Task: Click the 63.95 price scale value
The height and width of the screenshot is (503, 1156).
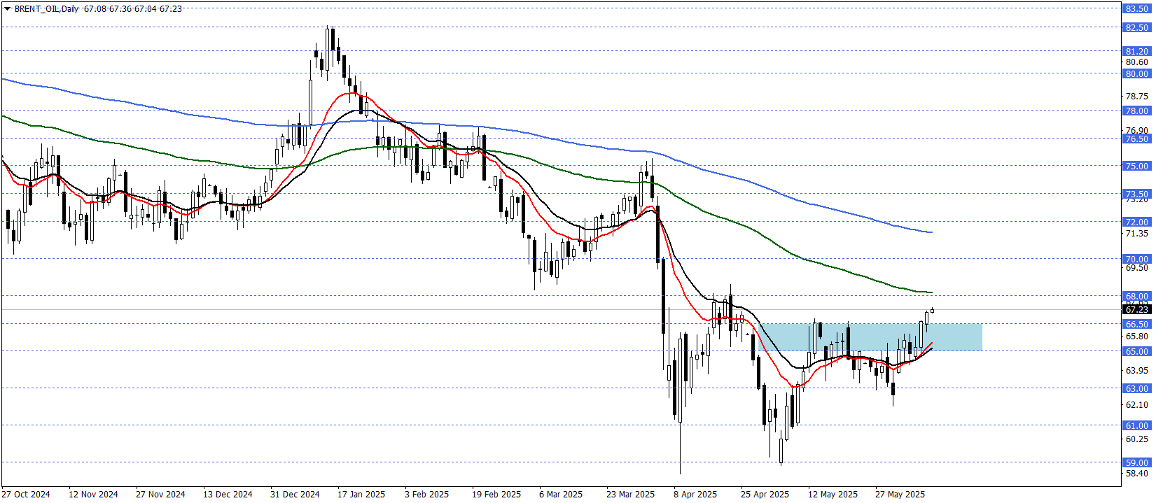Action: click(x=1137, y=371)
